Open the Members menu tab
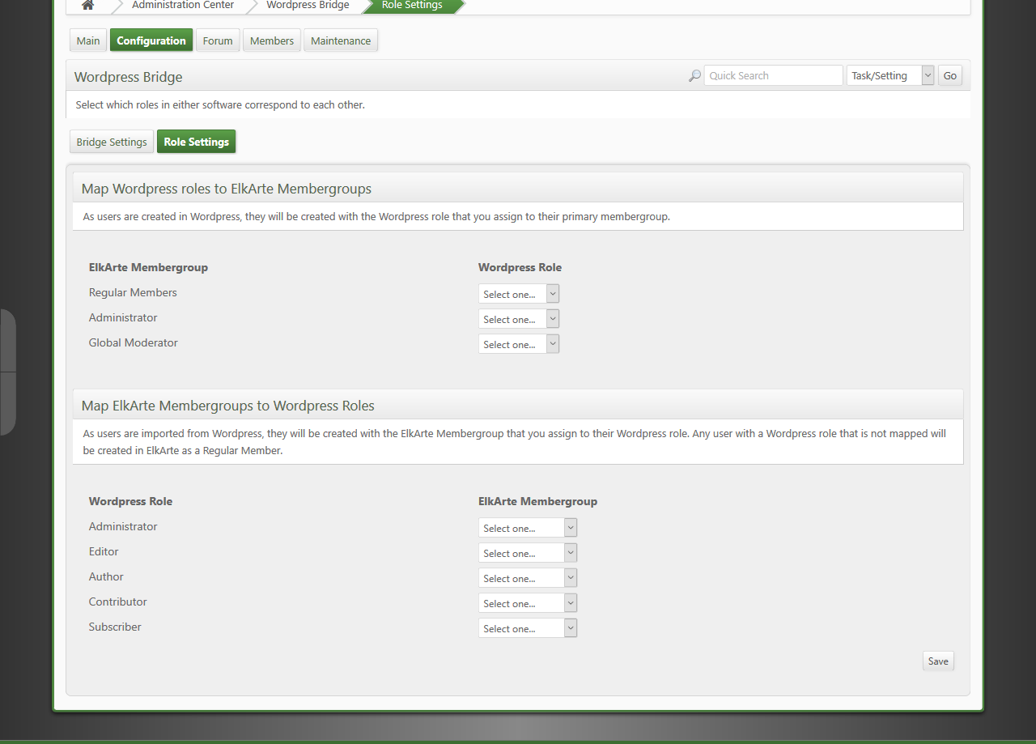 click(272, 40)
